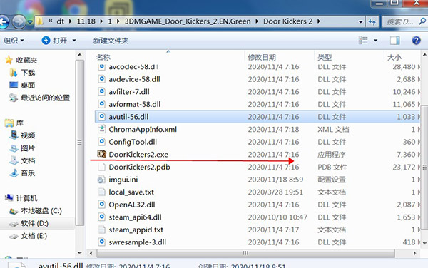Select the file name 'DoorKickers2.exe'
The width and height of the screenshot is (428, 268).
coord(138,154)
